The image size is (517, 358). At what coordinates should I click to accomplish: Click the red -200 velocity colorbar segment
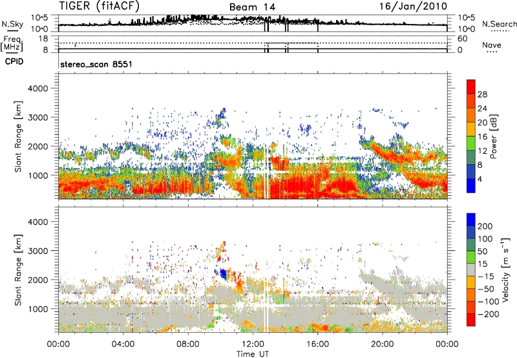coord(471,320)
